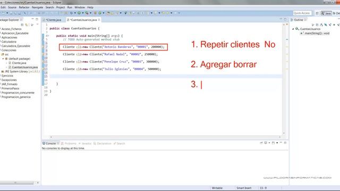Select main(String[]) method in Outline
Screen dimensions: 340x191
(316, 33)
